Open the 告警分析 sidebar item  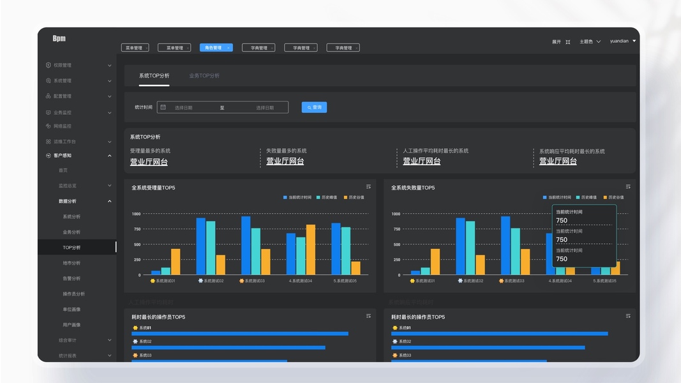click(x=71, y=278)
